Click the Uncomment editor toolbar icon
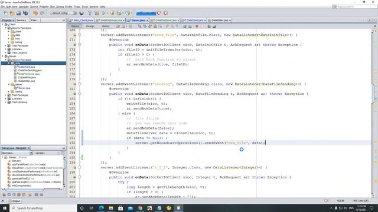Screen dimensions: 378x212 point(214,26)
